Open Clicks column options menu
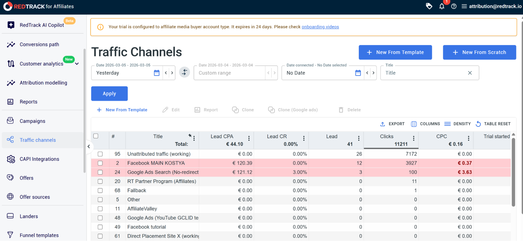The image size is (523, 241). 414,138
